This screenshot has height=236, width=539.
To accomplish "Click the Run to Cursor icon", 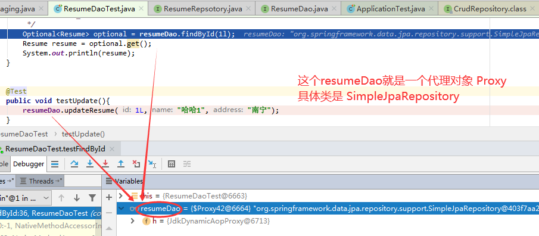I will coord(152,164).
